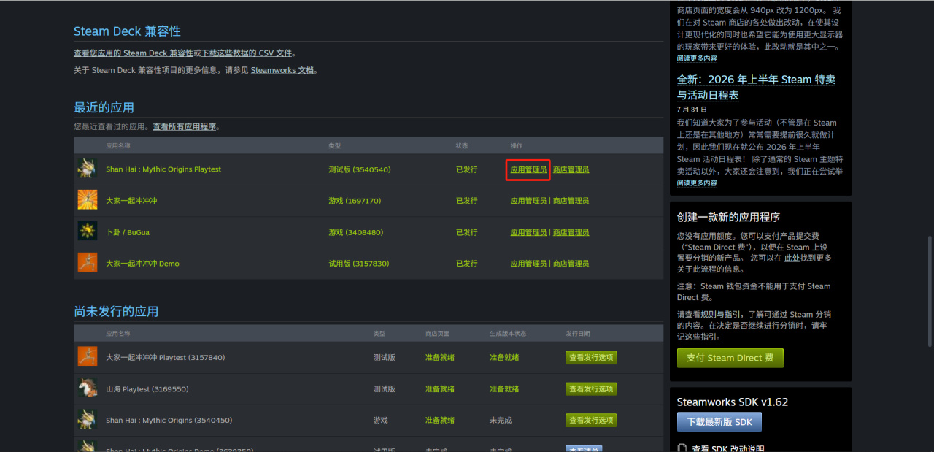Open 商店管理员 for 大家一起冲冲冲 Demo
Screen dimensions: 934x452
pos(571,264)
